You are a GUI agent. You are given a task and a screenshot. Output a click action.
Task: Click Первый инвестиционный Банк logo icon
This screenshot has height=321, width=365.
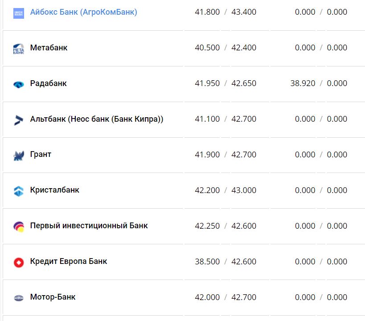point(19,227)
